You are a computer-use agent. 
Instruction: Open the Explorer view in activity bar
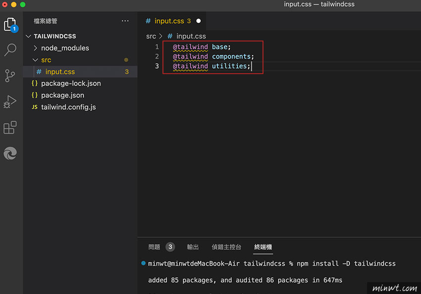pos(11,25)
